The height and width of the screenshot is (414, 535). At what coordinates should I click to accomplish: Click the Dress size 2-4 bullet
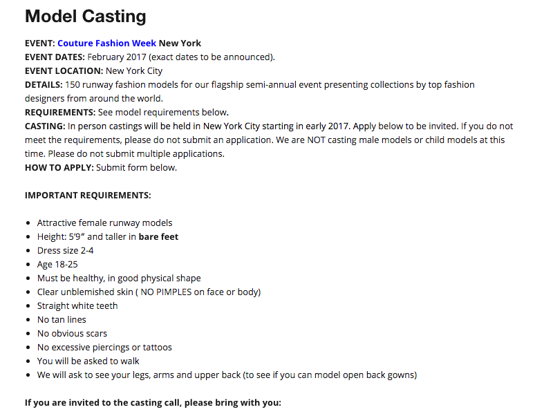point(65,250)
